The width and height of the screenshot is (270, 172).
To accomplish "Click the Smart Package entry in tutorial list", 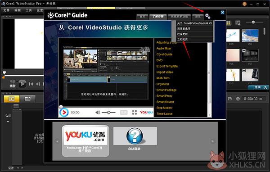I will pos(166,90).
